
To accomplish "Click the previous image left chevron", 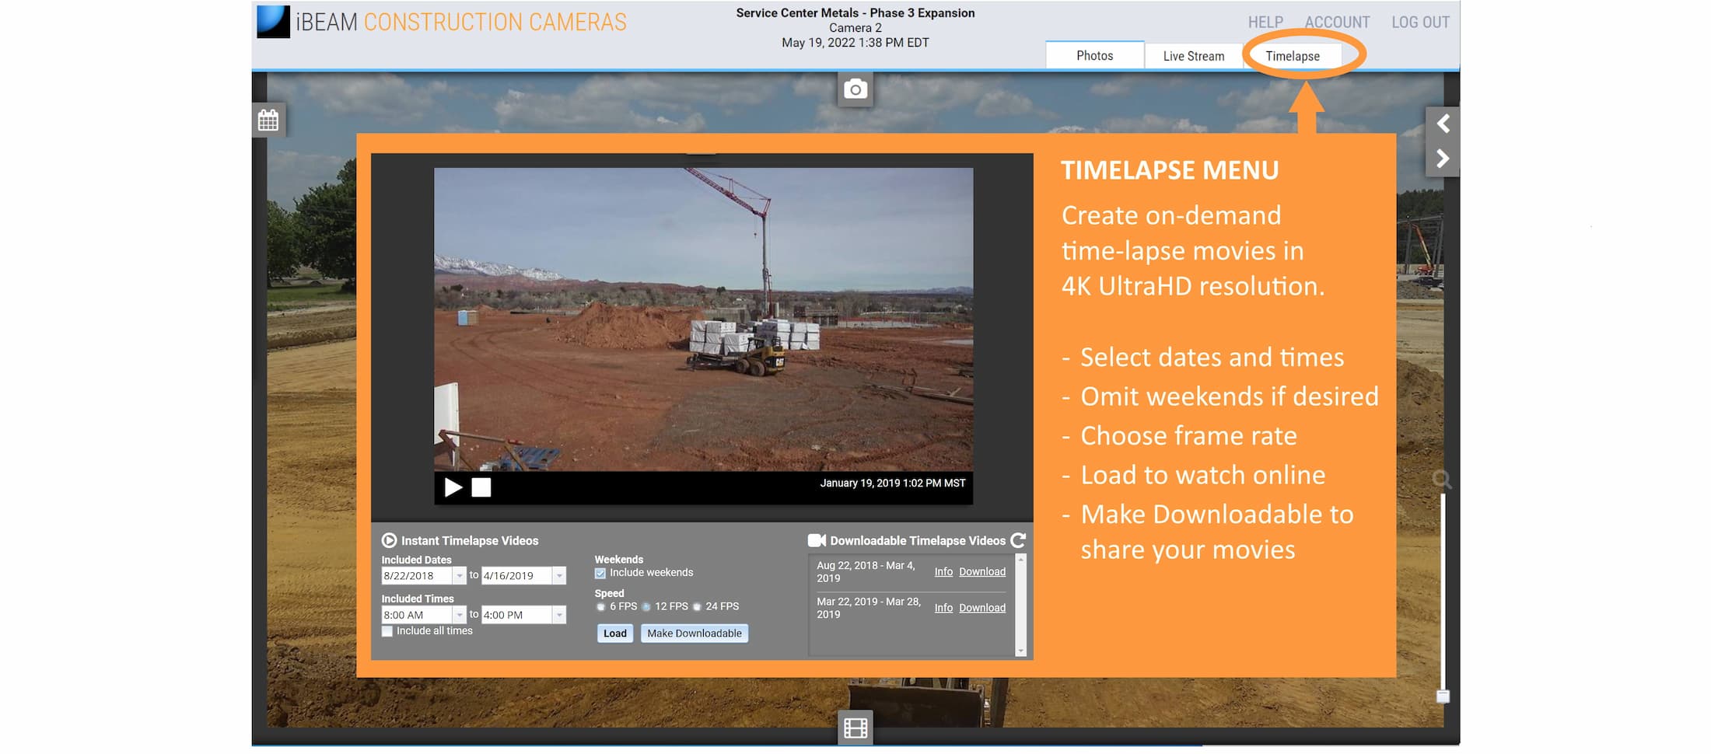I will pyautogui.click(x=1443, y=124).
